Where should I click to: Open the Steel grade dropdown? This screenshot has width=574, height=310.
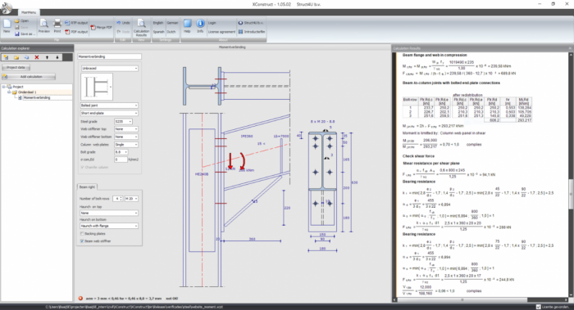click(x=123, y=122)
